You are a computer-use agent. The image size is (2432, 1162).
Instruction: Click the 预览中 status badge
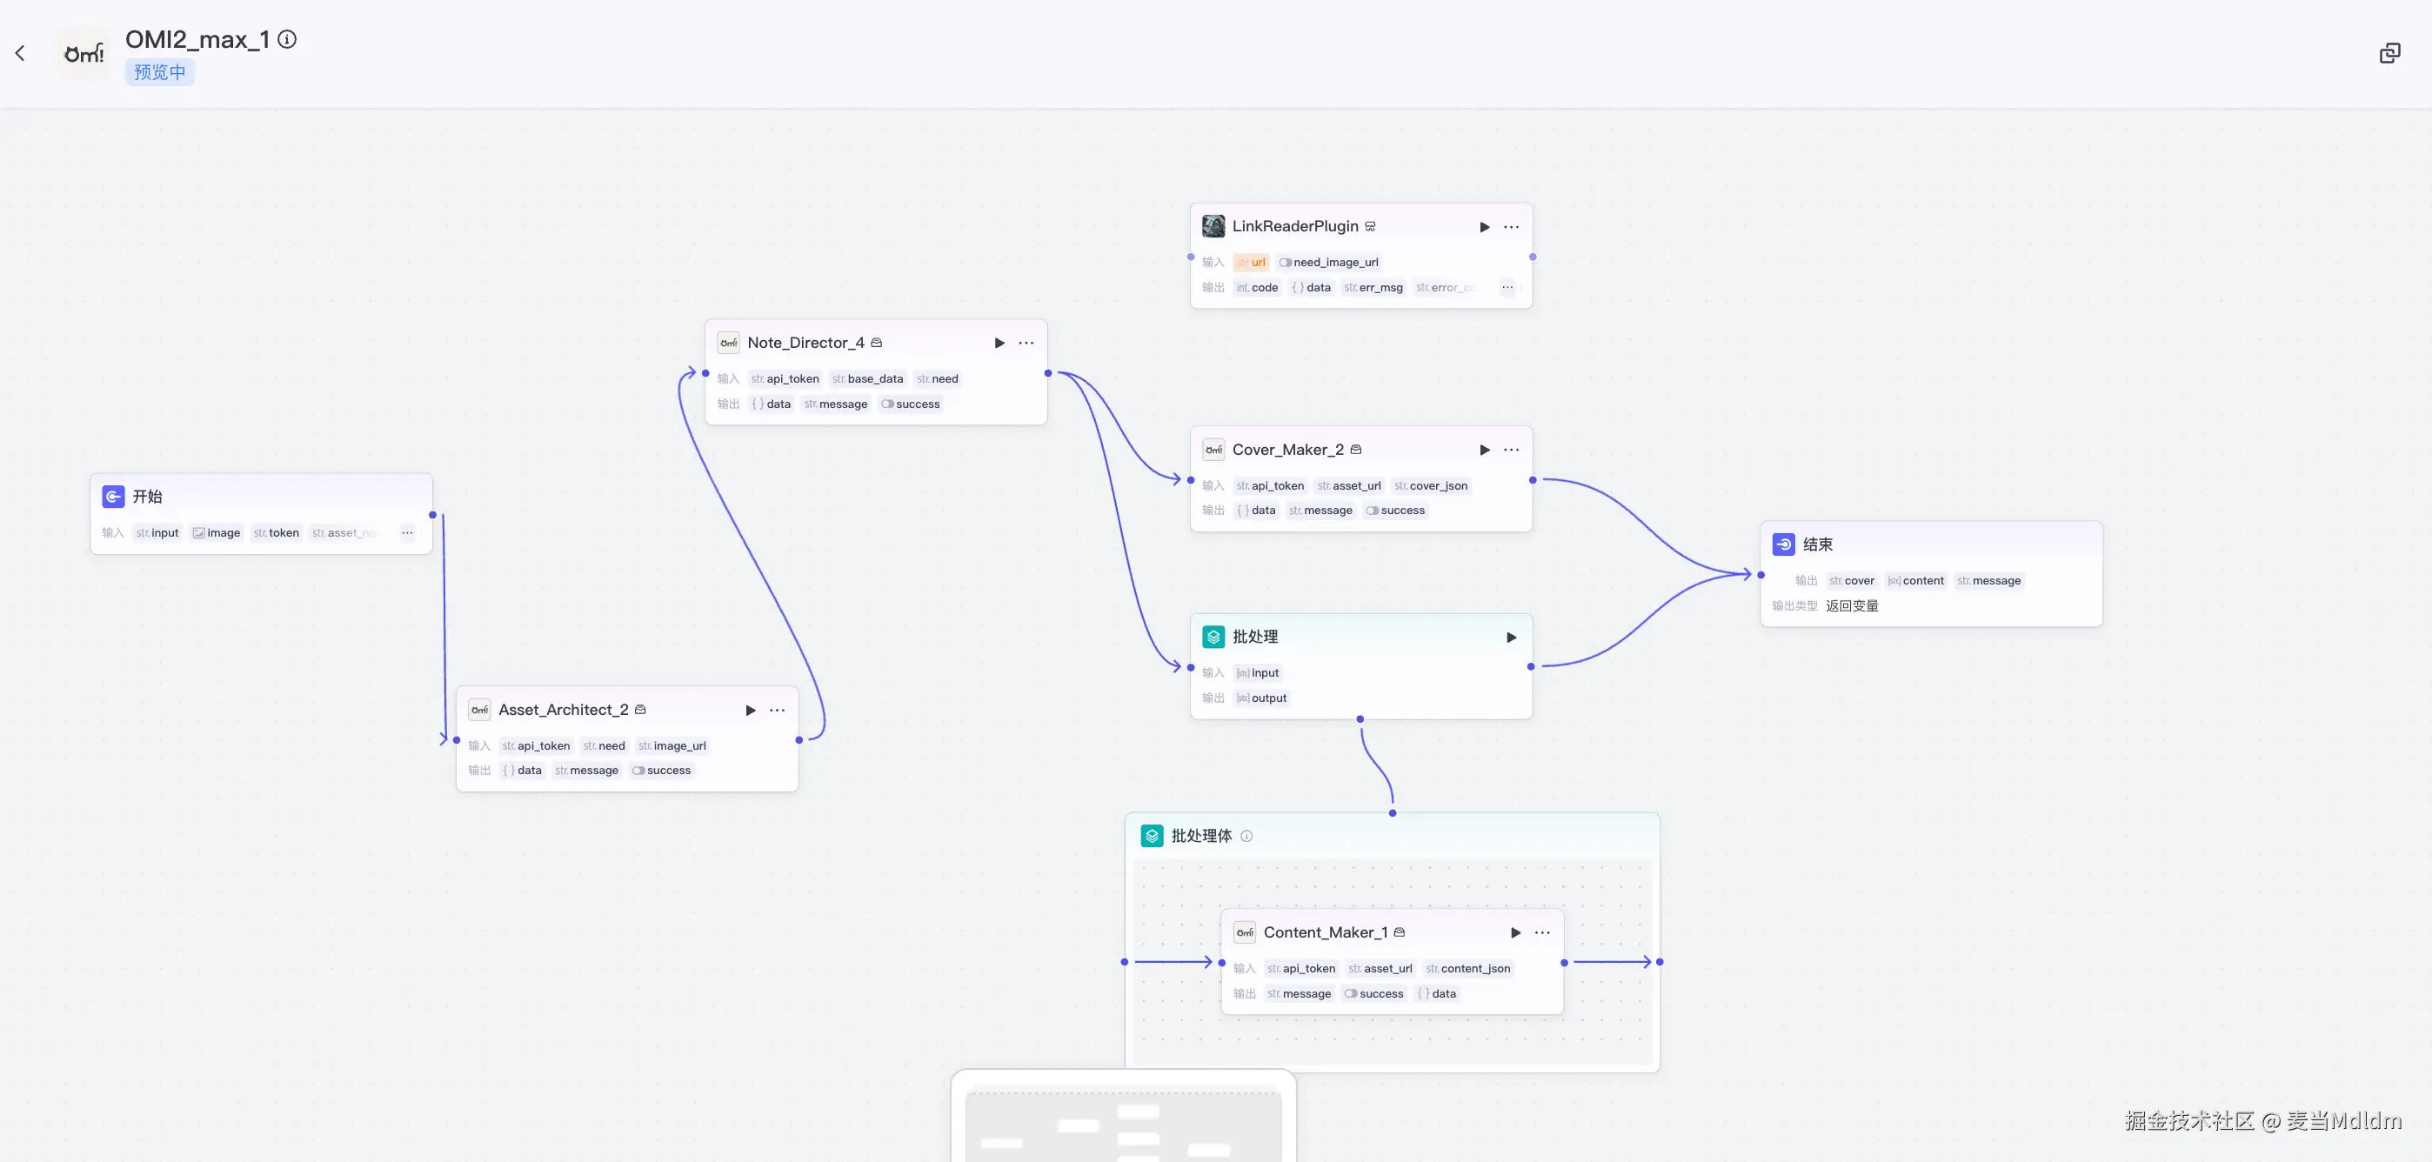tap(159, 73)
